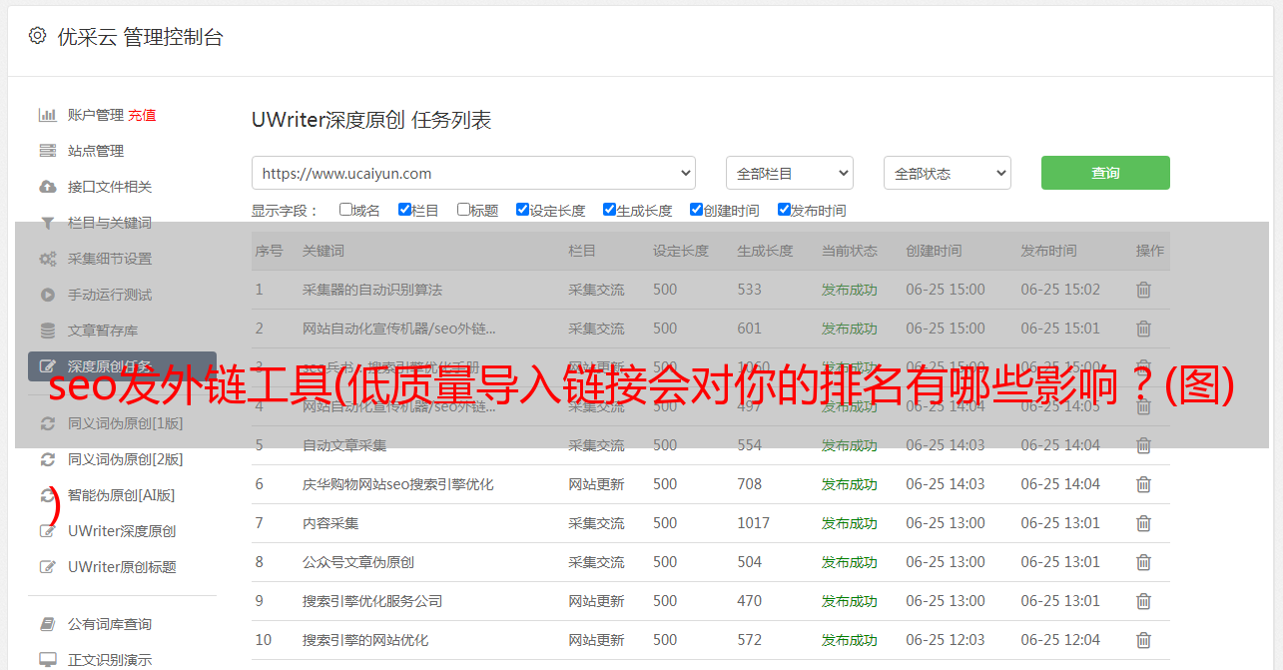Open 公有词库查询 in the sidebar
Screen dimensions: 1283x670
tap(110, 624)
